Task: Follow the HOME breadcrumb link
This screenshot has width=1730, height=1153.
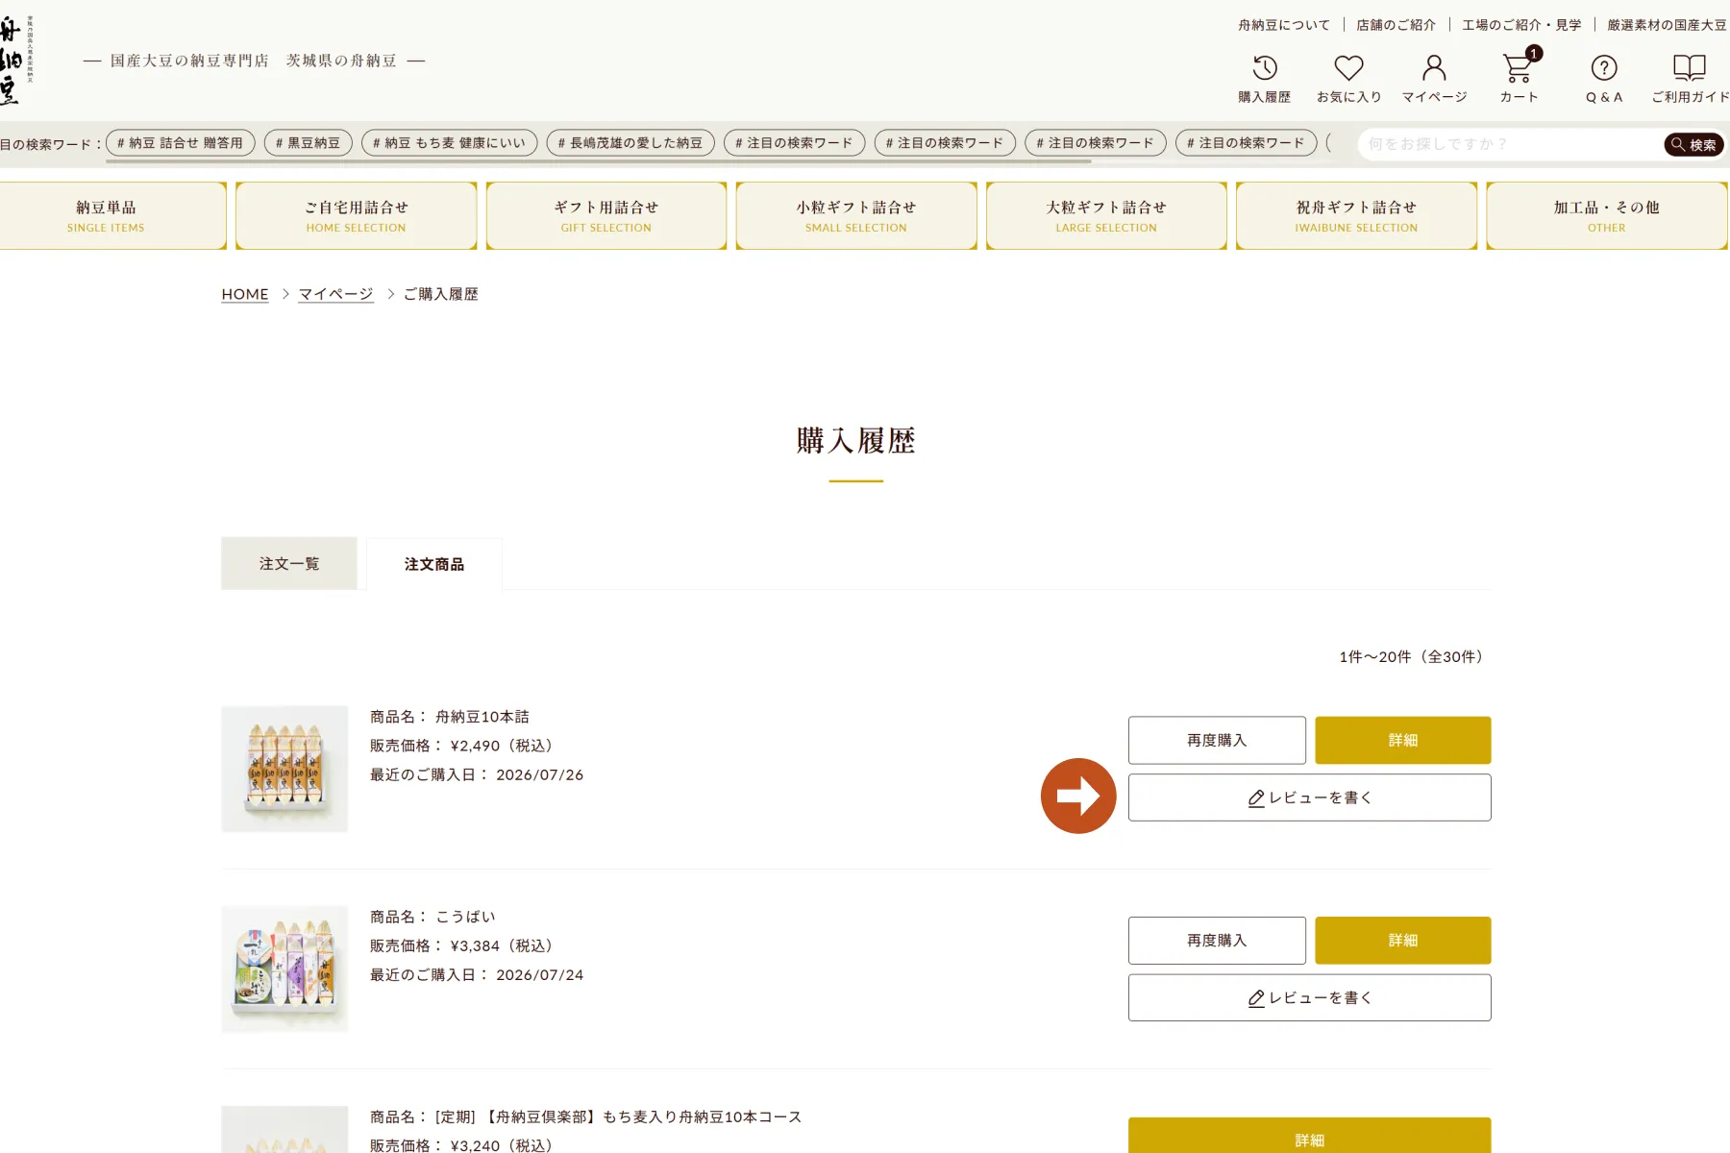Action: [245, 294]
